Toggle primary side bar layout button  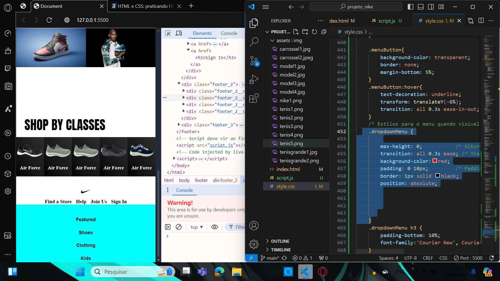click(410, 7)
